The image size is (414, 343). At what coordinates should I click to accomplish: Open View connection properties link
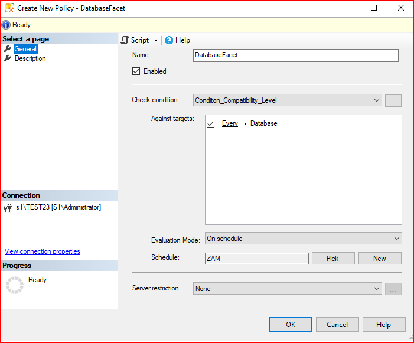43,251
